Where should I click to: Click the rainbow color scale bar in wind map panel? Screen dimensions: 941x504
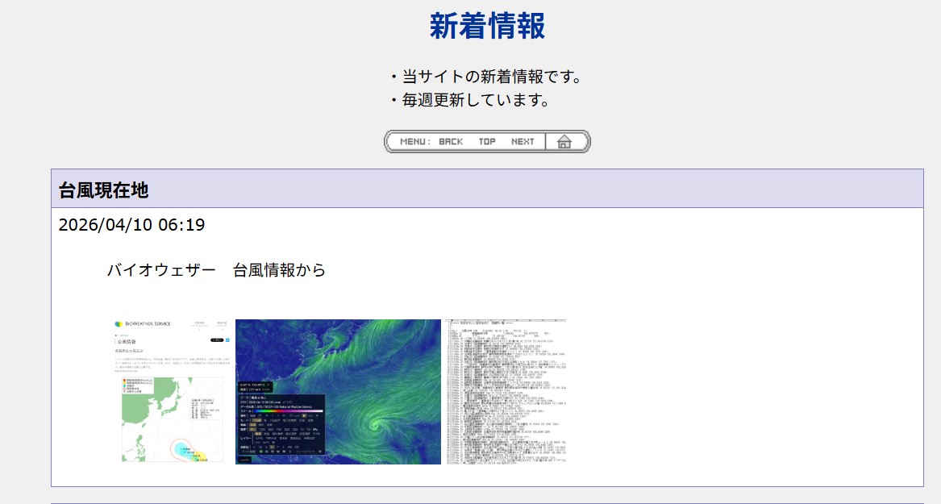click(x=289, y=411)
